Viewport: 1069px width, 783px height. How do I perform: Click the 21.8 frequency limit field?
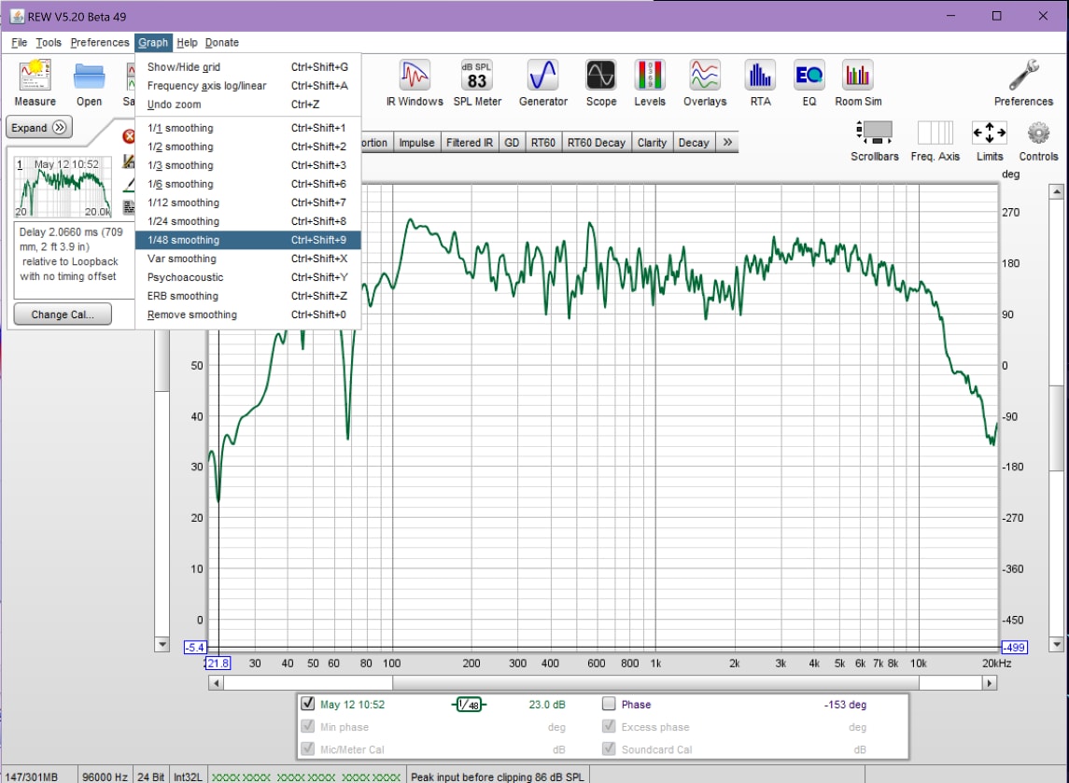(218, 663)
